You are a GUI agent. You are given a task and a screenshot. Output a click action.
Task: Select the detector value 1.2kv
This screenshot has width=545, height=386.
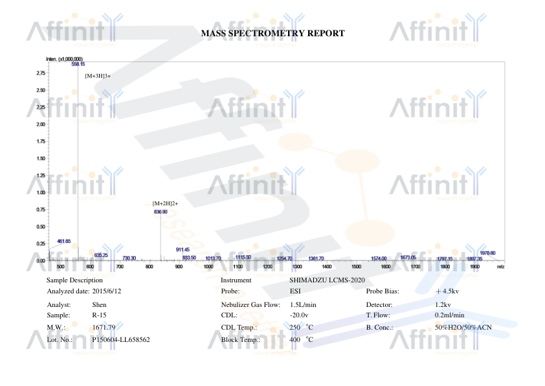pos(443,305)
